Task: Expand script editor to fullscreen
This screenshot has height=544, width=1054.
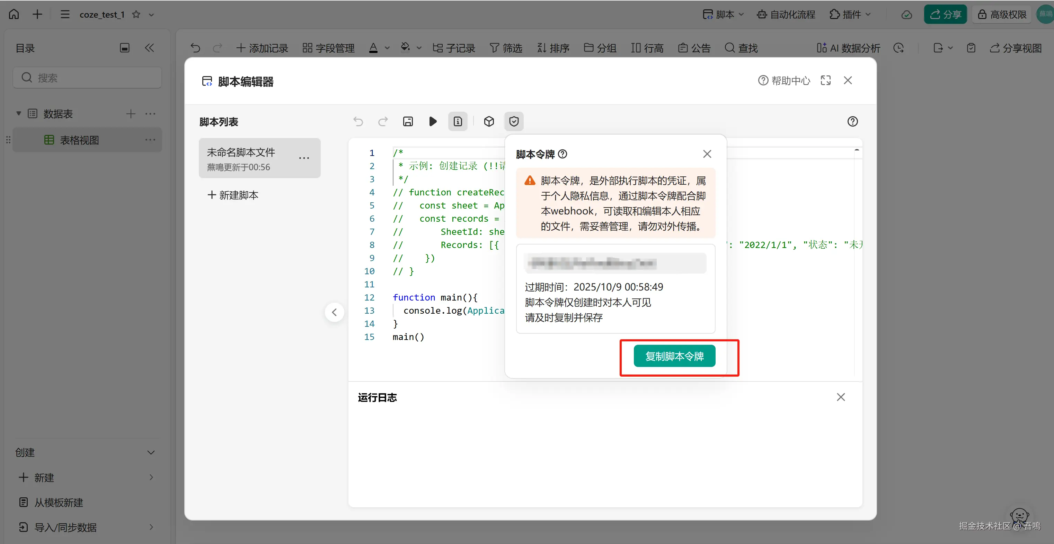Action: click(825, 81)
